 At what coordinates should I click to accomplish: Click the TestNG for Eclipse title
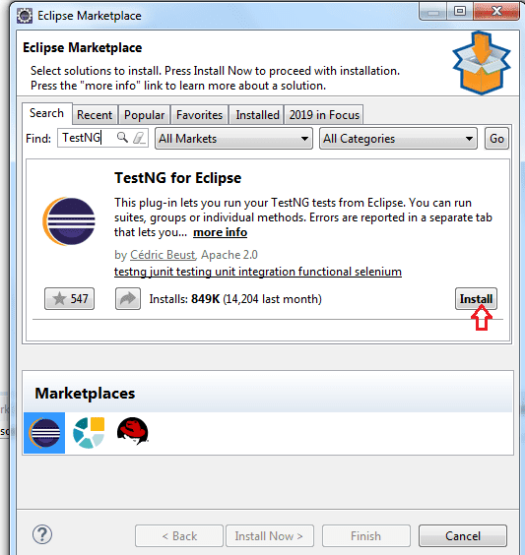coord(177,178)
